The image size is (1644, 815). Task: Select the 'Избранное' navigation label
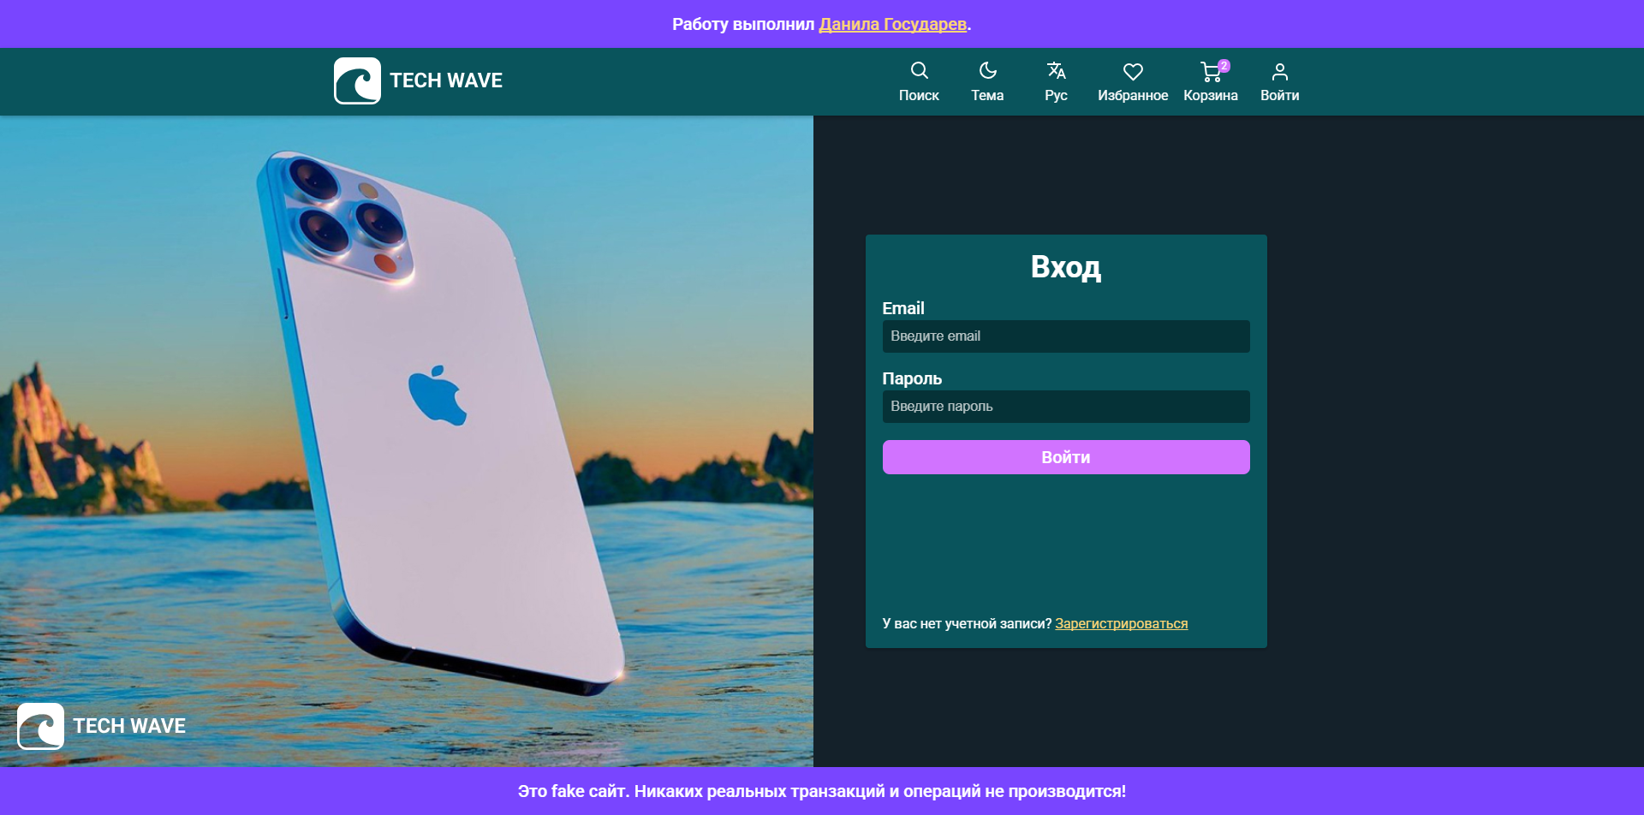click(x=1133, y=96)
